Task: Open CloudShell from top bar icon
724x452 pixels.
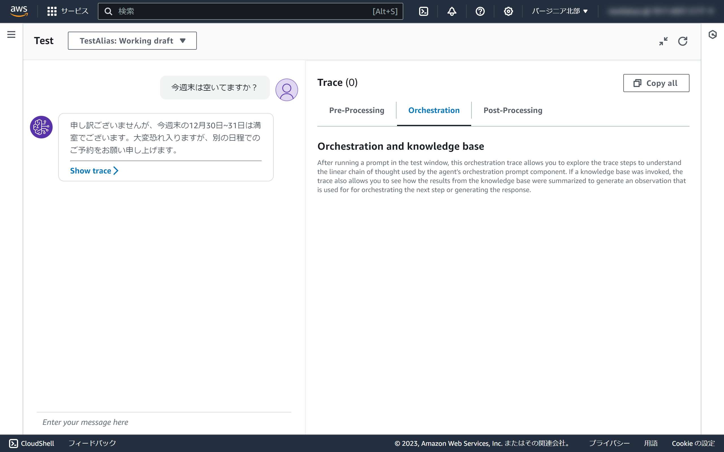Action: click(424, 11)
